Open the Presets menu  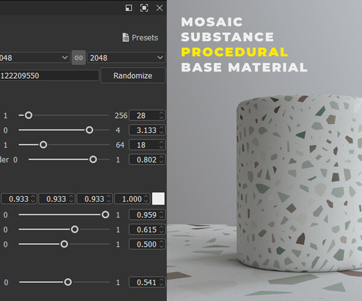(x=140, y=37)
